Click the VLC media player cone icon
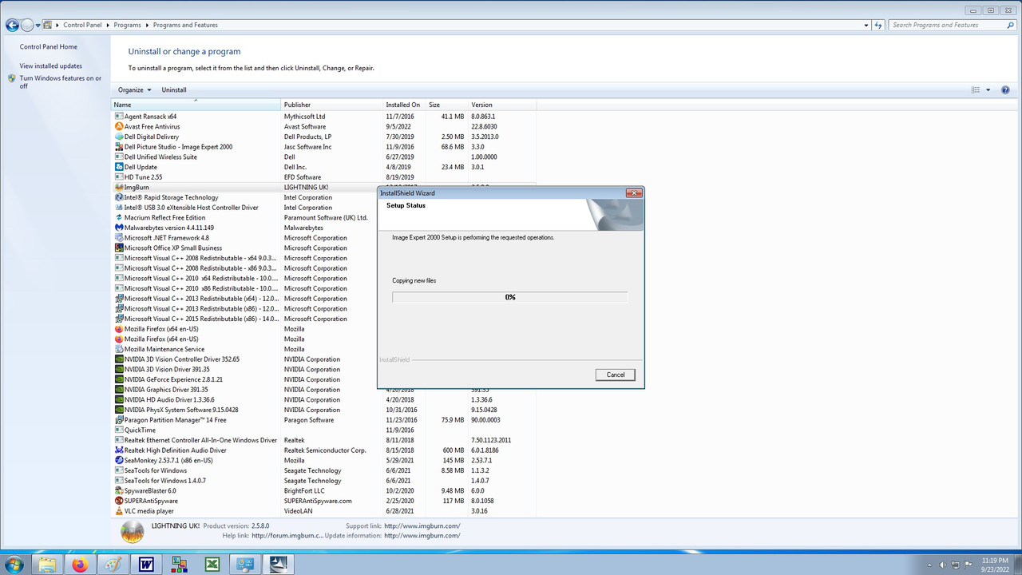Screen dimensions: 1022x575 (119, 511)
